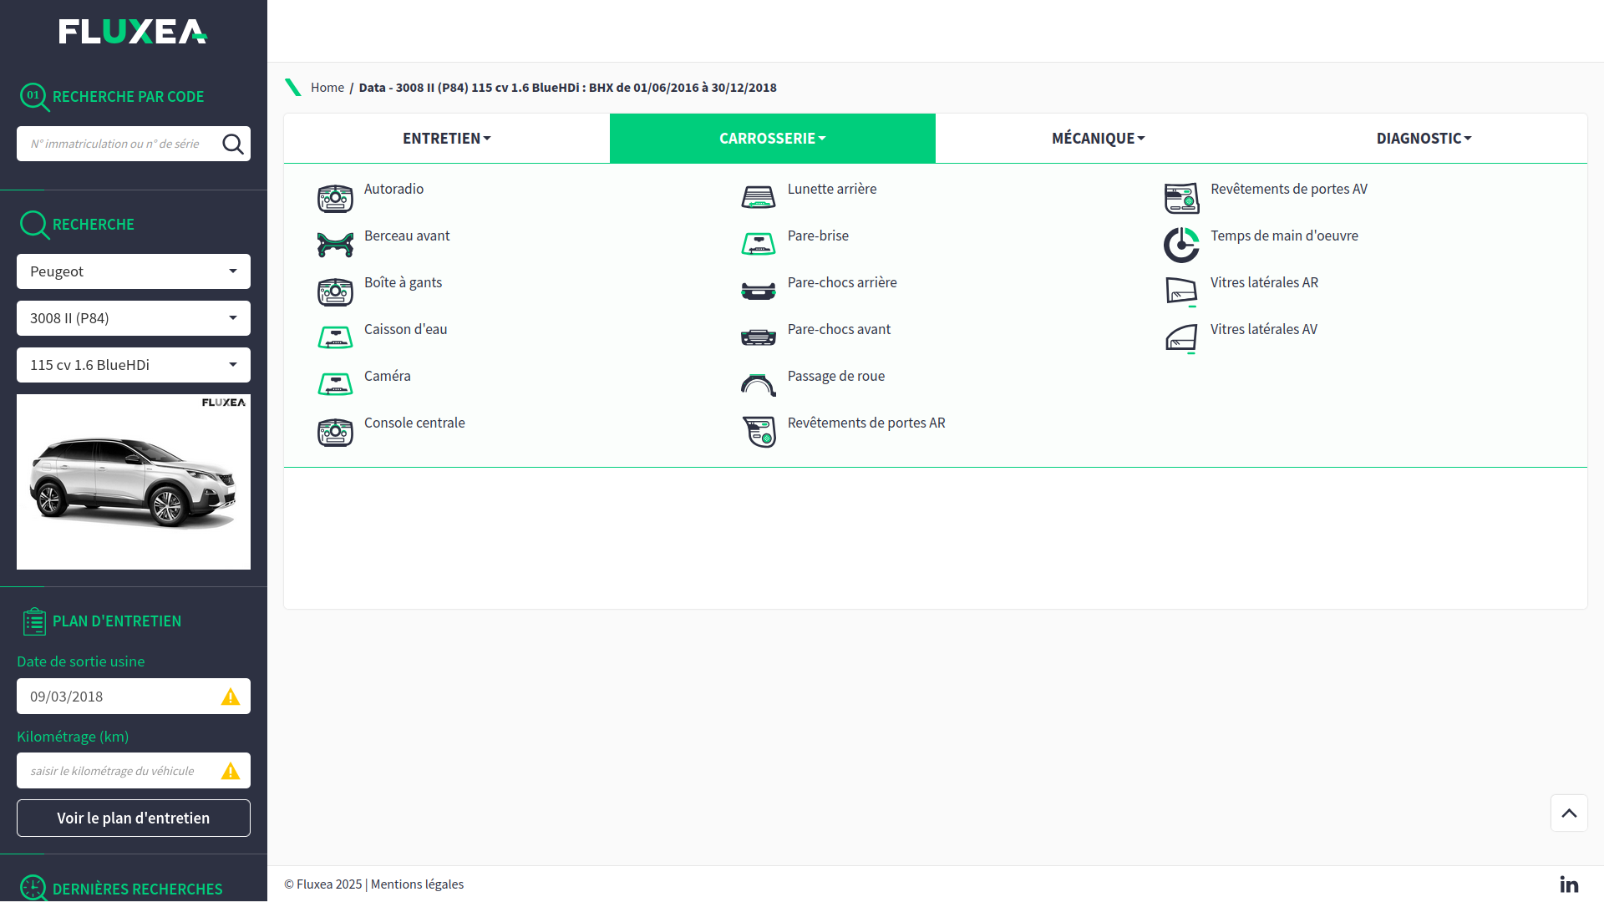
Task: Open the Temps de main d'oeuvre link
Action: 1284,236
